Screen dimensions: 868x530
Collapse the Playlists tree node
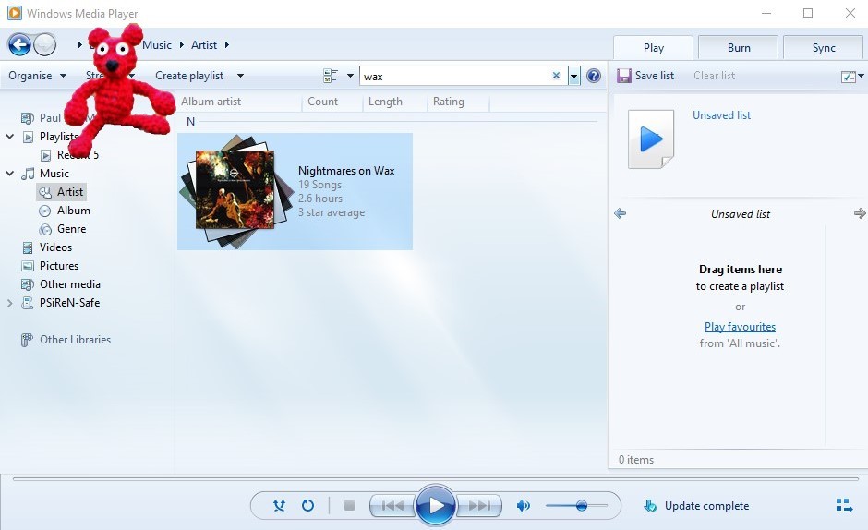[9, 137]
